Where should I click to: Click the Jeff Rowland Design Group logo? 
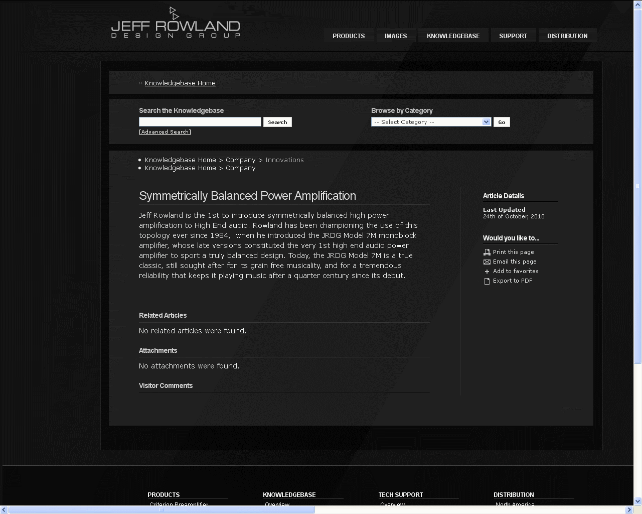[176, 23]
